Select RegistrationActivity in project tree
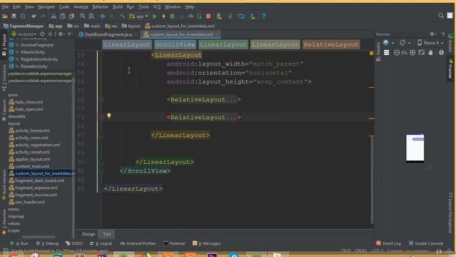456x257 pixels. (x=39, y=59)
